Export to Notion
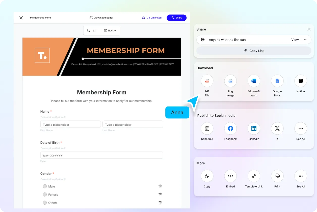The height and width of the screenshot is (212, 317). click(301, 81)
